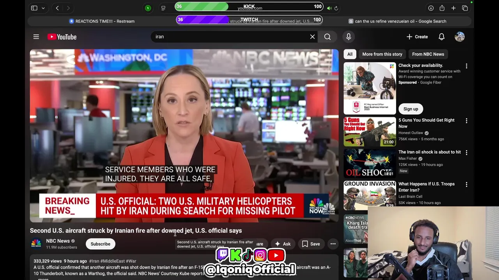Run search with magnifier button
The height and width of the screenshot is (280, 499).
pos(327,37)
